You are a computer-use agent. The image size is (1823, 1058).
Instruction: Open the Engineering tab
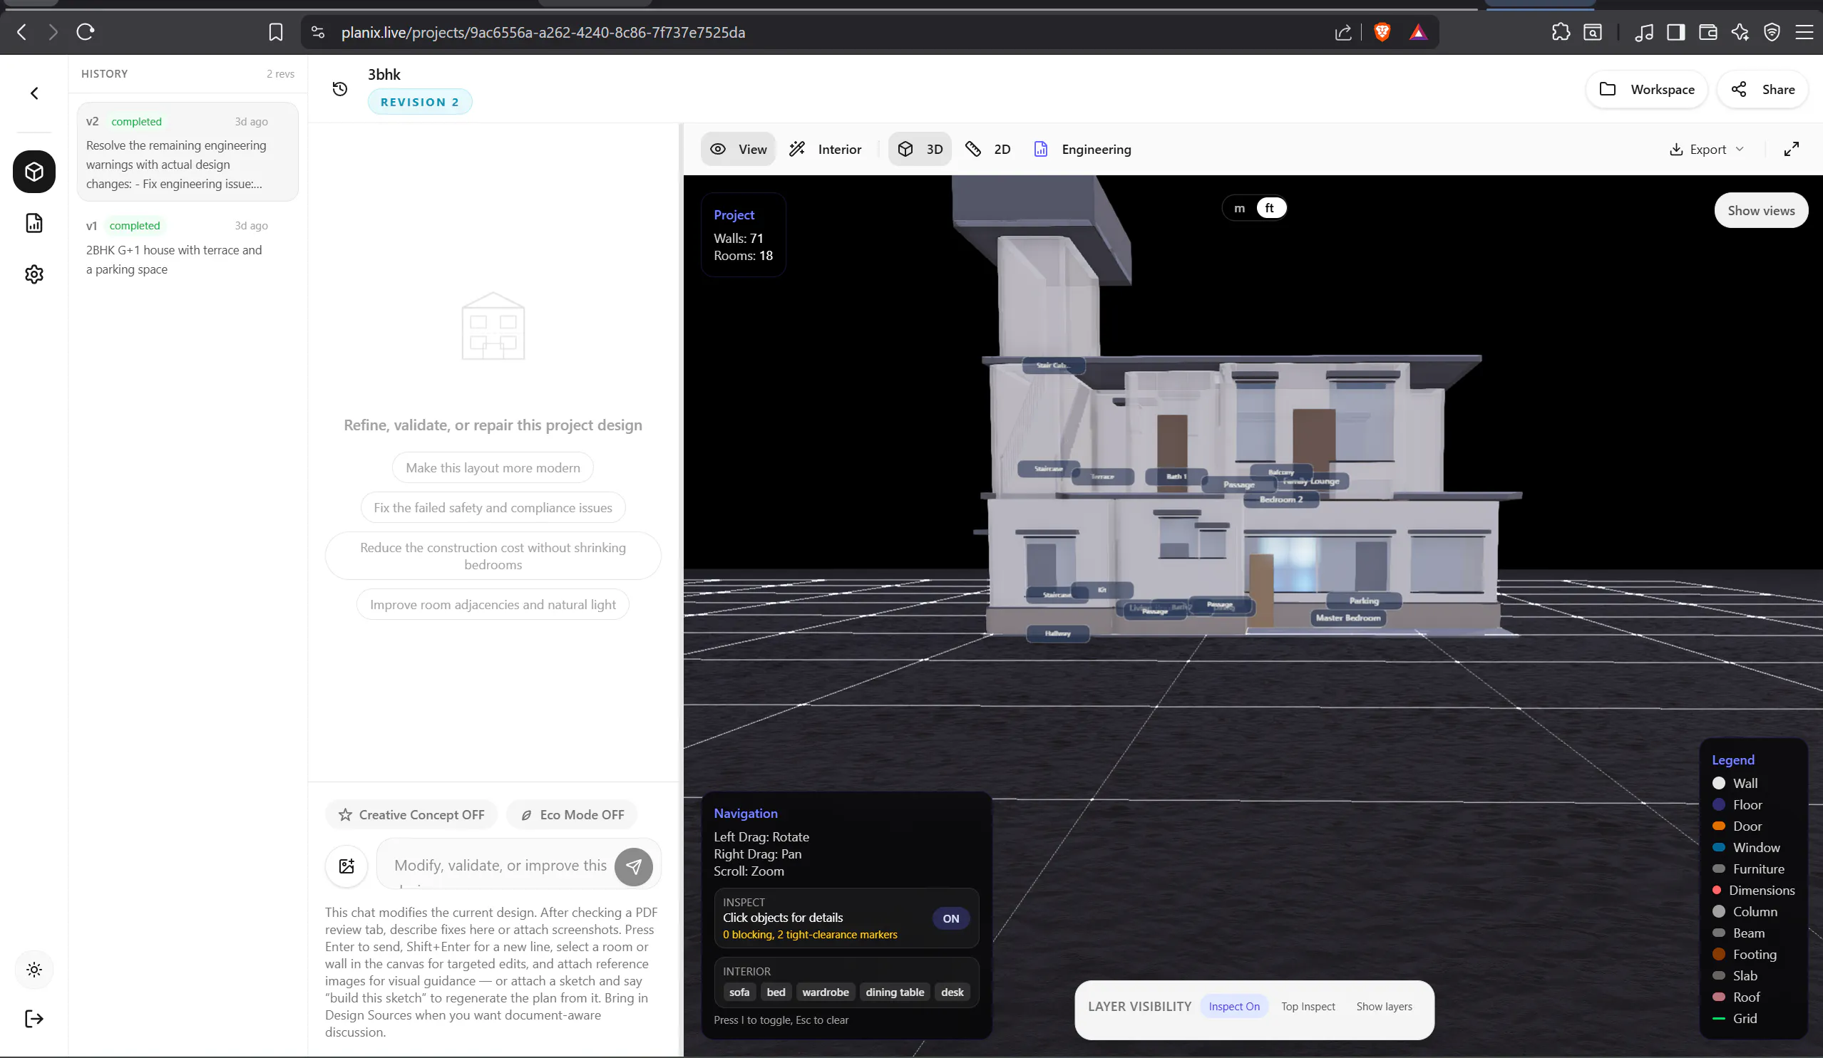coord(1082,149)
